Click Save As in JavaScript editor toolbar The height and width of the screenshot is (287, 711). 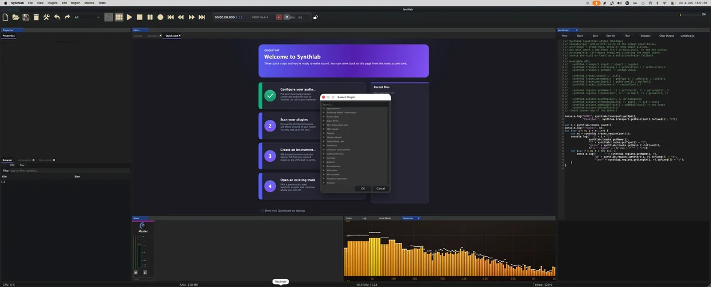pyautogui.click(x=611, y=36)
